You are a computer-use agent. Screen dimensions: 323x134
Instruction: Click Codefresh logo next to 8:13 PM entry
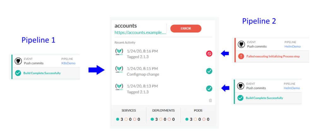[119, 87]
